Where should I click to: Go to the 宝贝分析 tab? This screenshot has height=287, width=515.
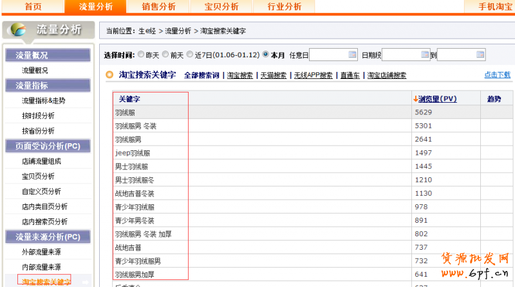(x=221, y=6)
